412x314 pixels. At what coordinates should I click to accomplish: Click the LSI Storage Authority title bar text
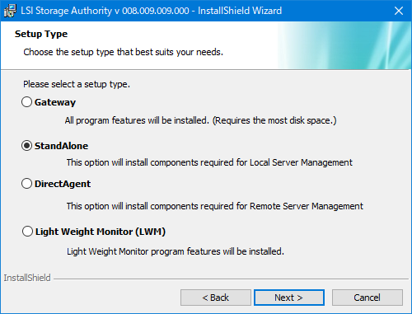pos(152,11)
